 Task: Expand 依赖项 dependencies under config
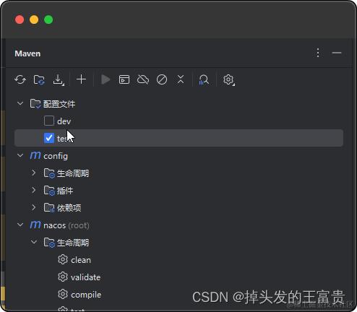[x=34, y=207]
